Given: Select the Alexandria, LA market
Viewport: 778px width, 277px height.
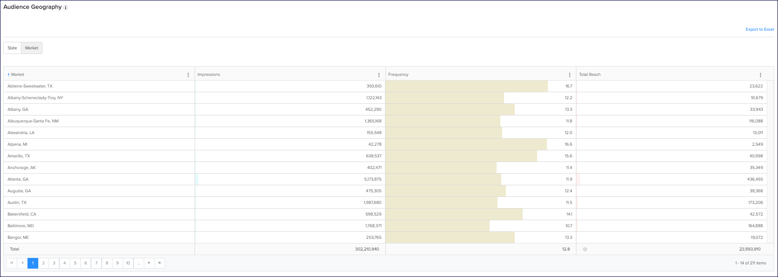Looking at the screenshot, I should [21, 133].
